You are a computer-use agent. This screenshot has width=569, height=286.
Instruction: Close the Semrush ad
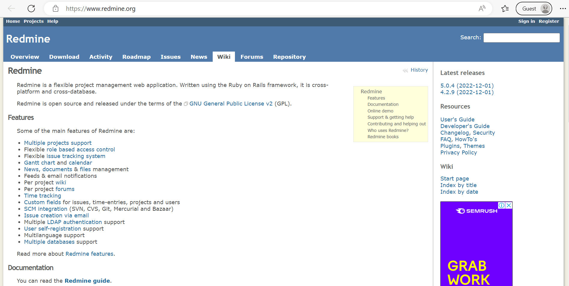[509, 205]
